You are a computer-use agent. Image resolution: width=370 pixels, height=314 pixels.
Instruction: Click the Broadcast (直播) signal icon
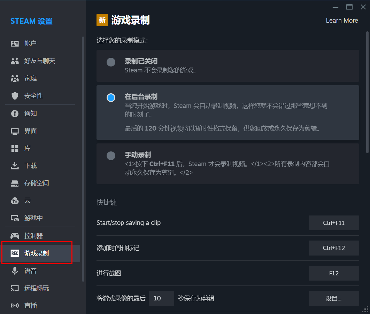coord(15,306)
